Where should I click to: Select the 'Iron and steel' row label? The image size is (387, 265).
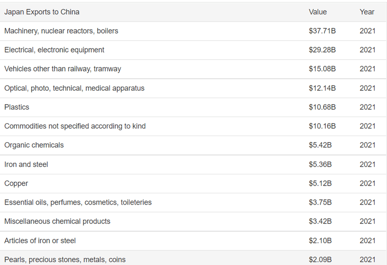pos(26,164)
